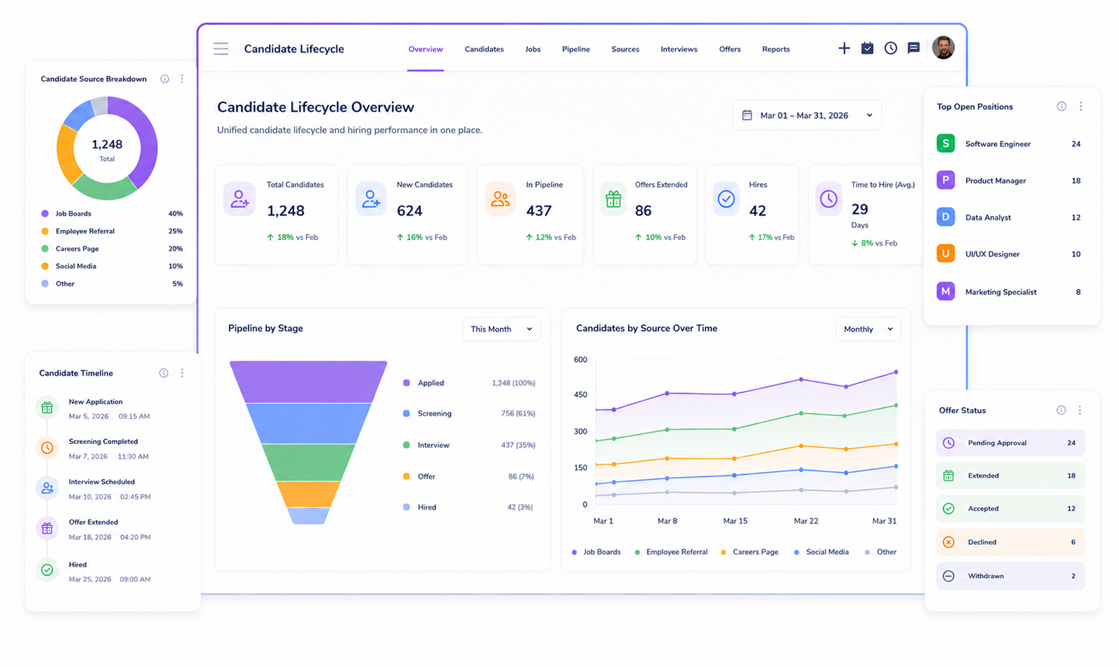Switch to the Sources tab

tap(625, 50)
